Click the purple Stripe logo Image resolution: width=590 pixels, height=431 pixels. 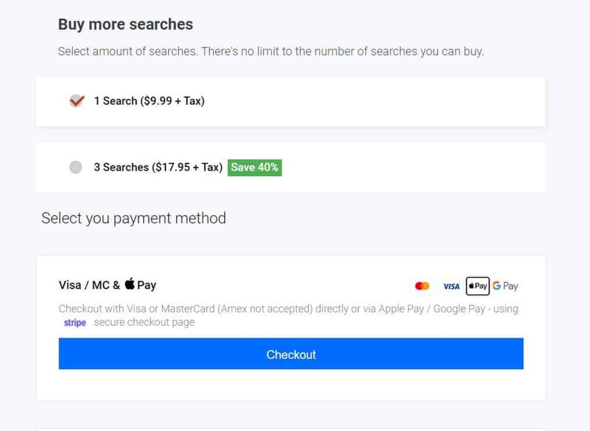pos(75,323)
